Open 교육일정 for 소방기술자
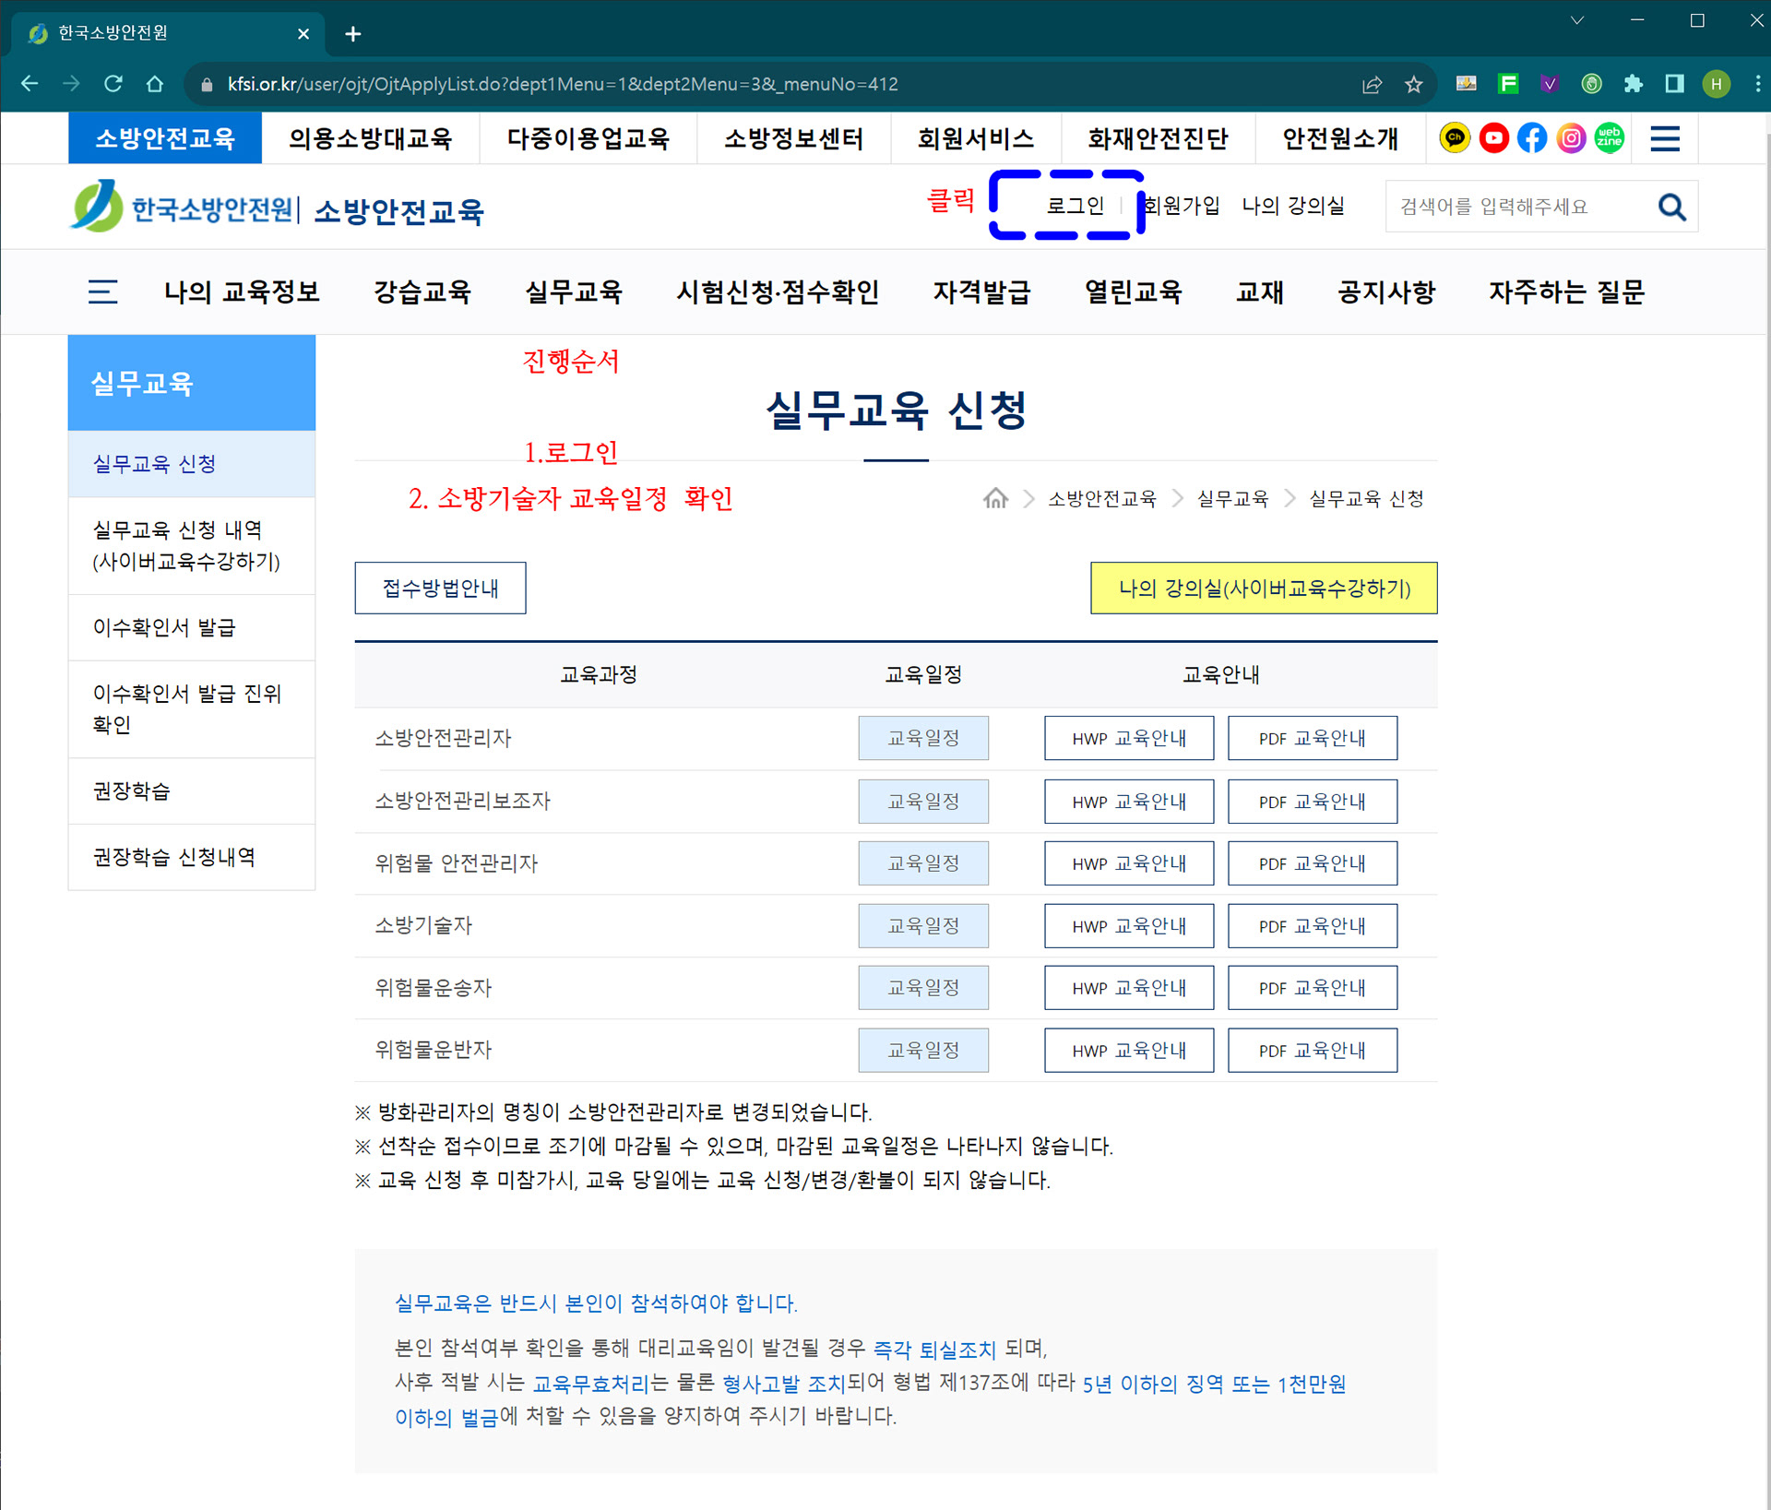1771x1510 pixels. (922, 925)
